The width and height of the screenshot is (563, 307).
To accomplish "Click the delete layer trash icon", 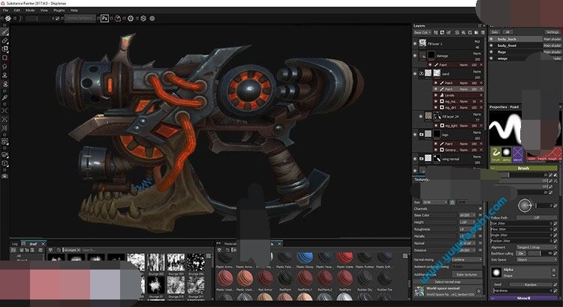I will pyautogui.click(x=483, y=33).
